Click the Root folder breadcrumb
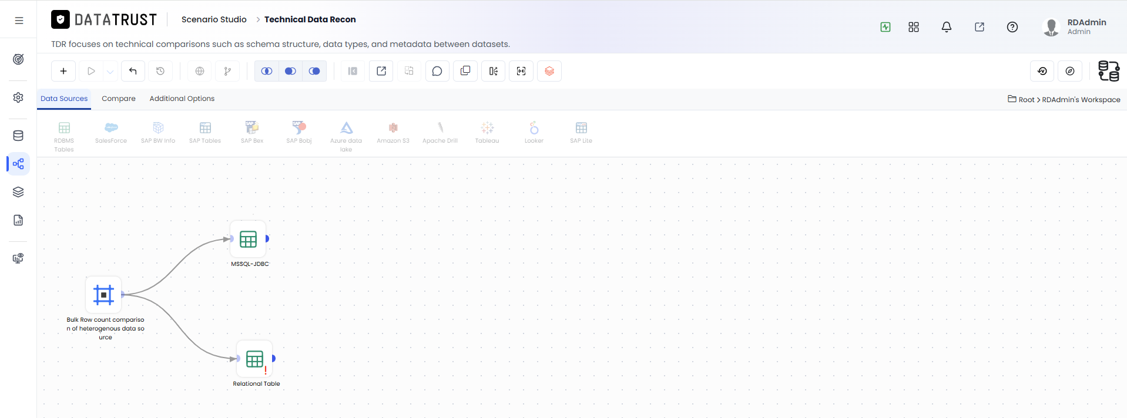 coord(1021,99)
